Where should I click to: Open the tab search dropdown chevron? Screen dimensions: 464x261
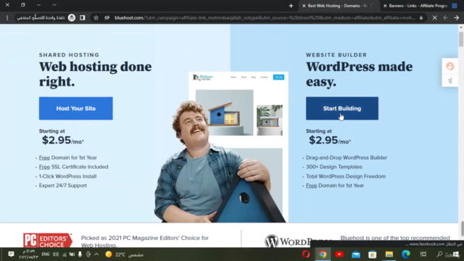54,5
